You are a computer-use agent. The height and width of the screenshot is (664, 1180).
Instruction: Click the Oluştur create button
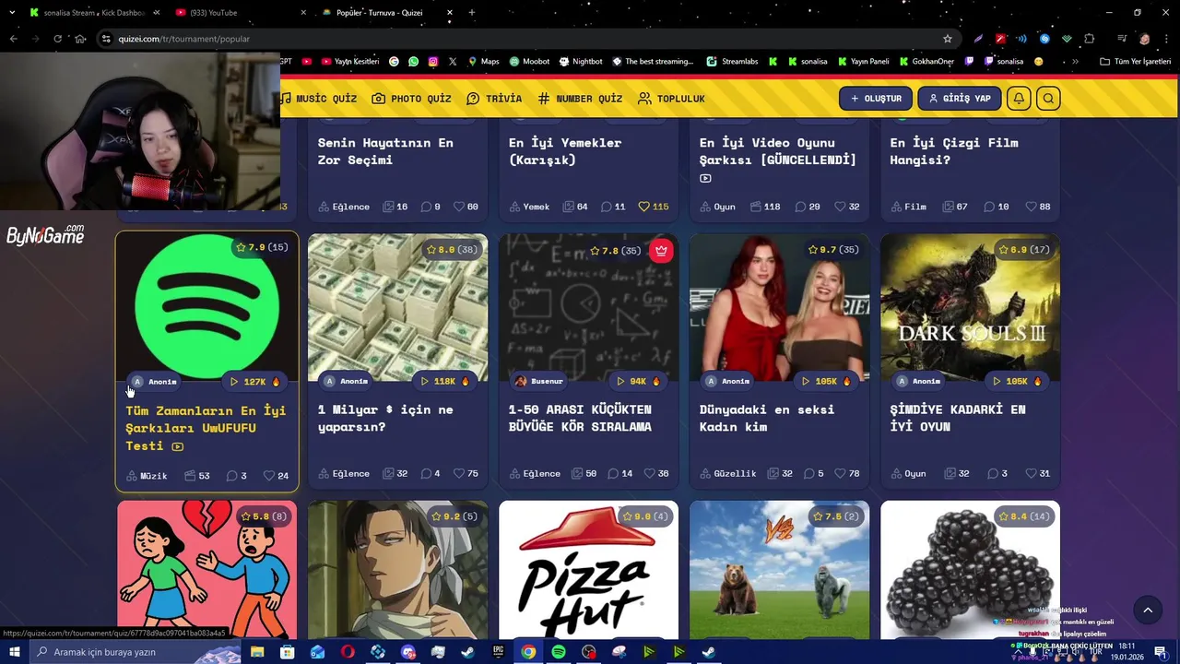(x=876, y=99)
